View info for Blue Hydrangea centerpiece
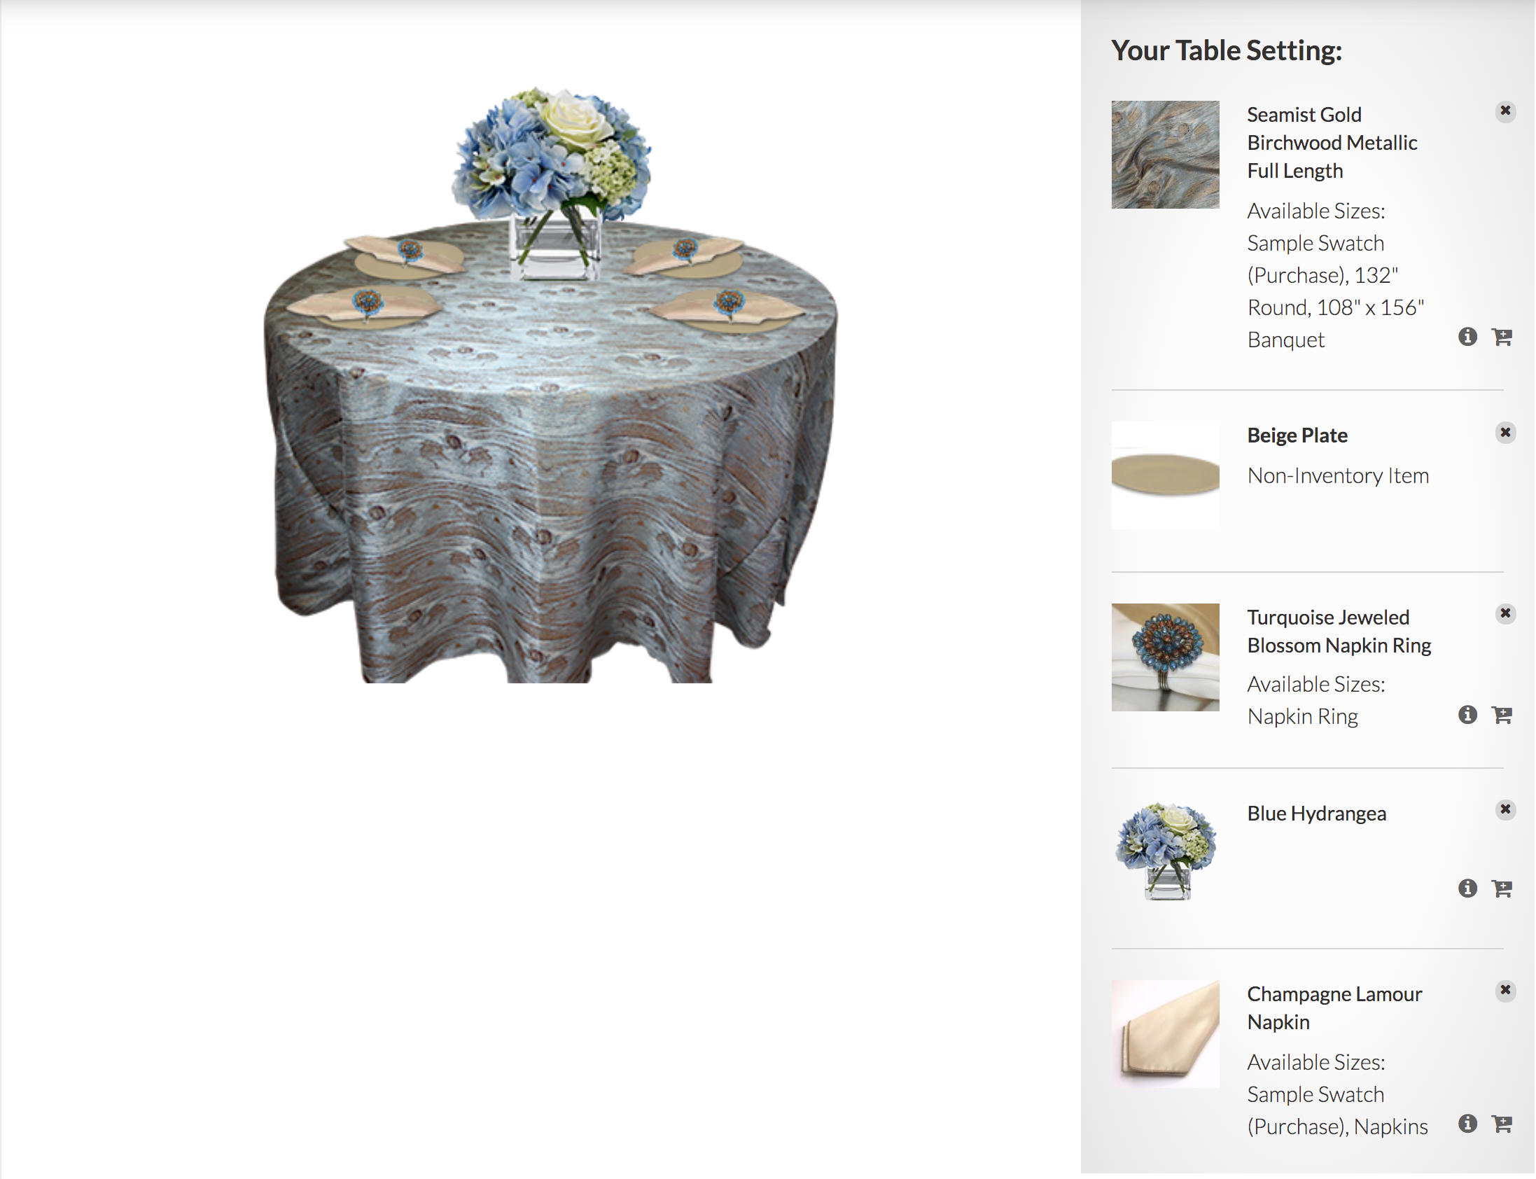Viewport: 1536px width, 1179px height. 1467,888
